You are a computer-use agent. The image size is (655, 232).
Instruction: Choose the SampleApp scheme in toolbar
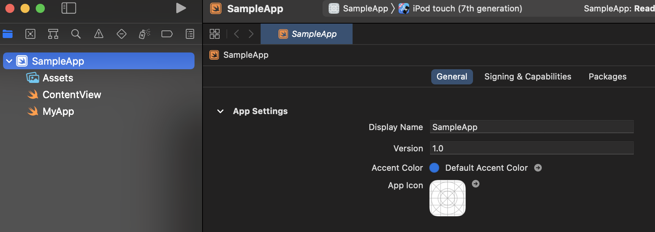click(358, 8)
